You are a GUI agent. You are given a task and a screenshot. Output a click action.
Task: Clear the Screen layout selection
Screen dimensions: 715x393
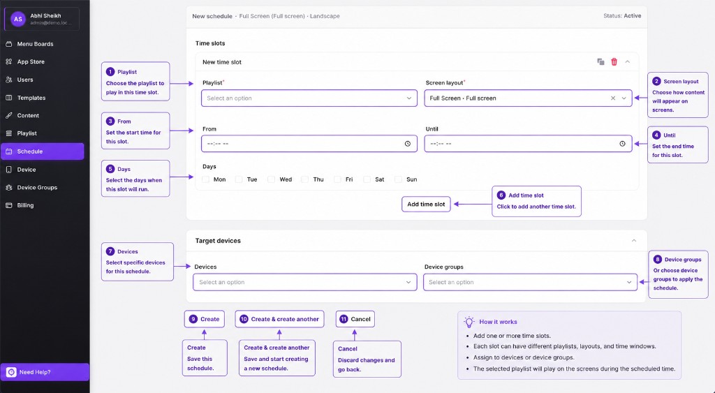(613, 98)
